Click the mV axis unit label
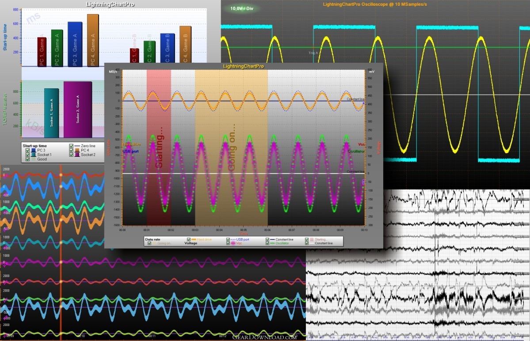 click(x=372, y=72)
